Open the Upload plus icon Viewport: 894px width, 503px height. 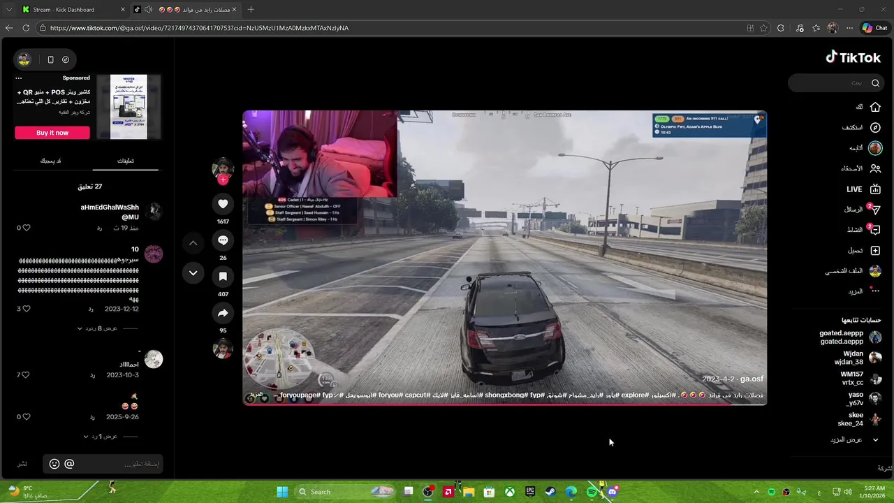(875, 250)
